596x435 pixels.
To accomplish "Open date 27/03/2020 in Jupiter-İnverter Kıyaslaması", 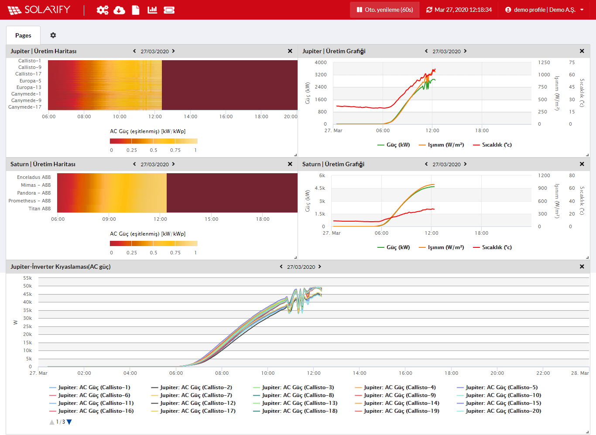I will [x=301, y=267].
